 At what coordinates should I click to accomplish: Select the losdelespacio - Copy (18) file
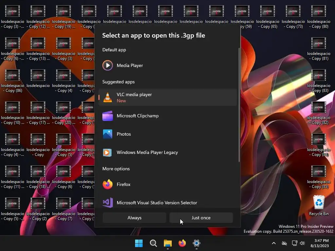pyautogui.click(x=38, y=177)
